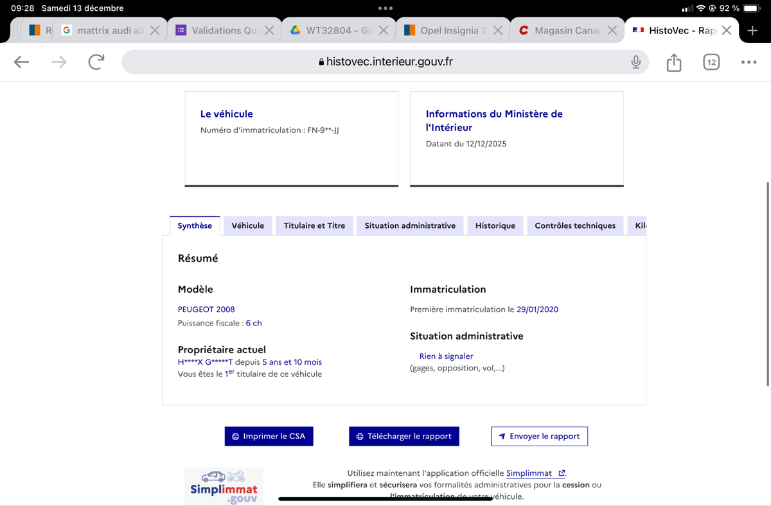This screenshot has height=506, width=771.
Task: Click the page vertical scrollbar
Action: tap(768, 283)
